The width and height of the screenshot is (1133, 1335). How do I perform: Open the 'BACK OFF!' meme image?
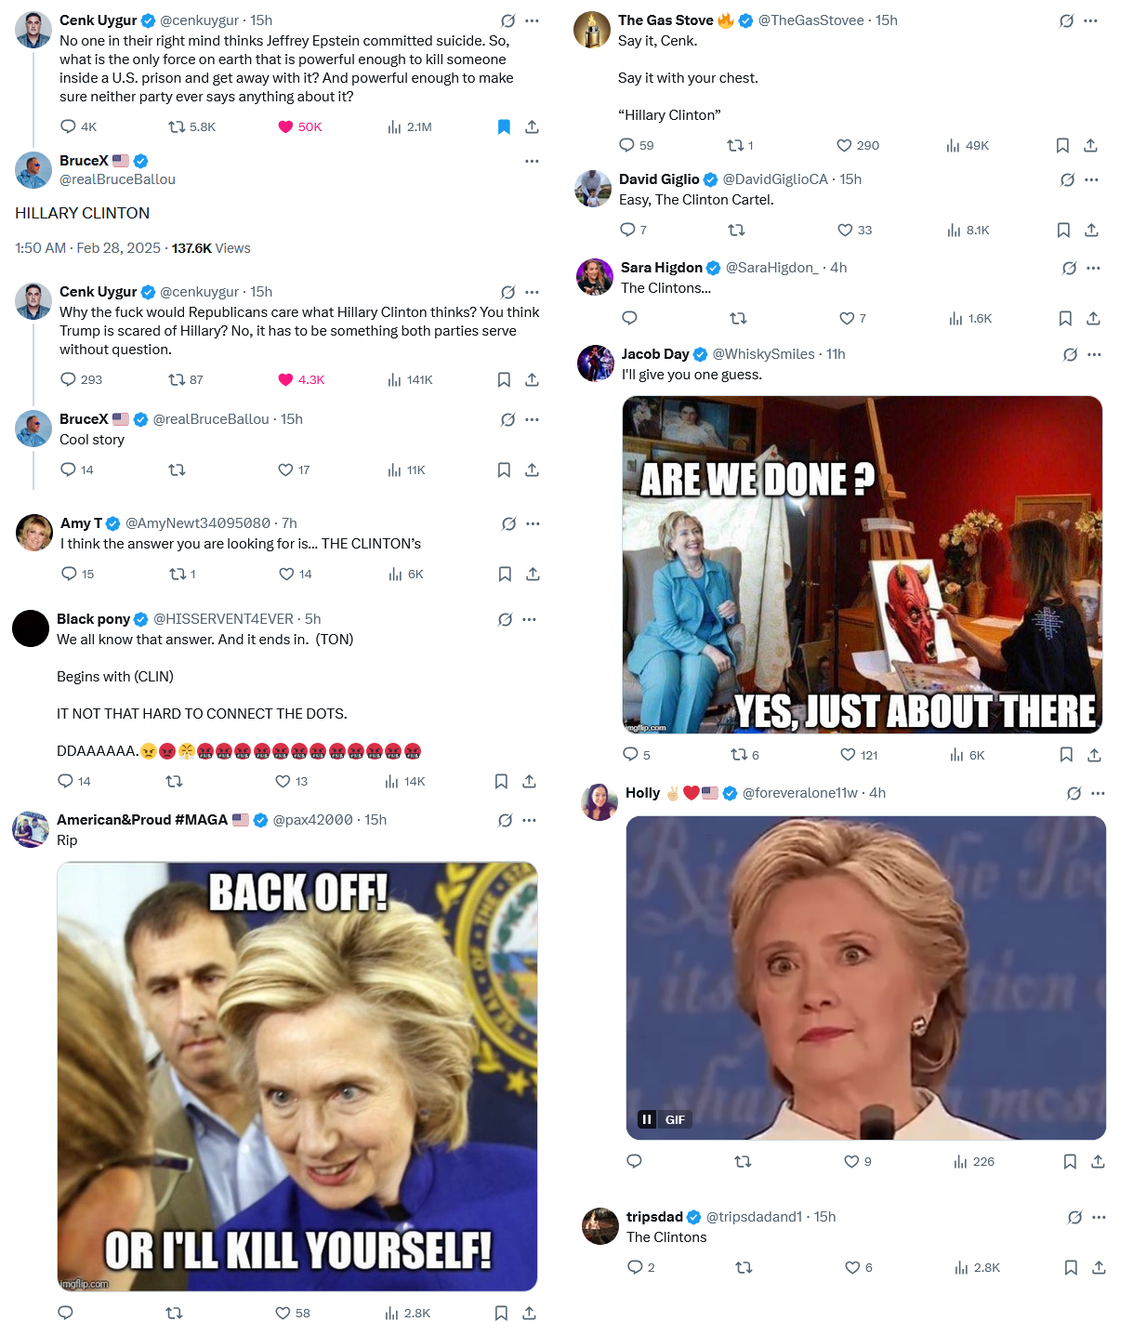pyautogui.click(x=297, y=1077)
